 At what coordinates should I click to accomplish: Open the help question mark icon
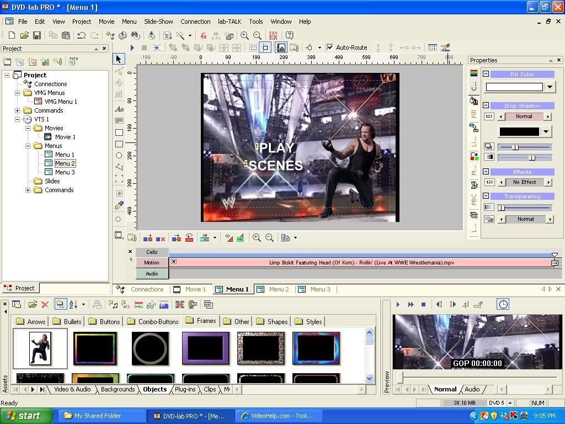tap(289, 35)
